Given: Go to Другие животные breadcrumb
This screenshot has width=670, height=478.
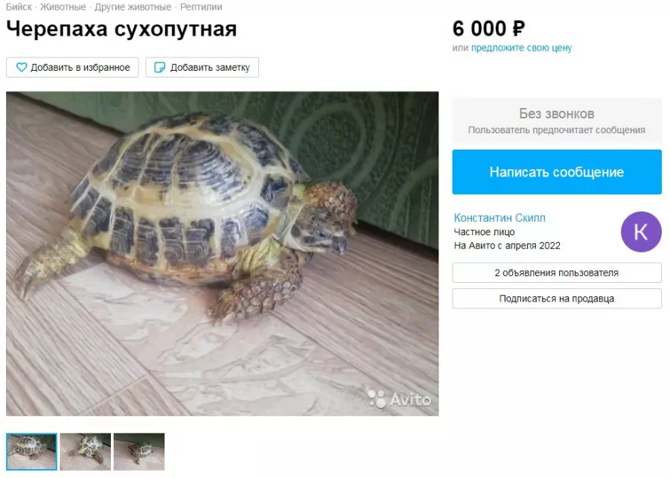Looking at the screenshot, I should tap(133, 7).
